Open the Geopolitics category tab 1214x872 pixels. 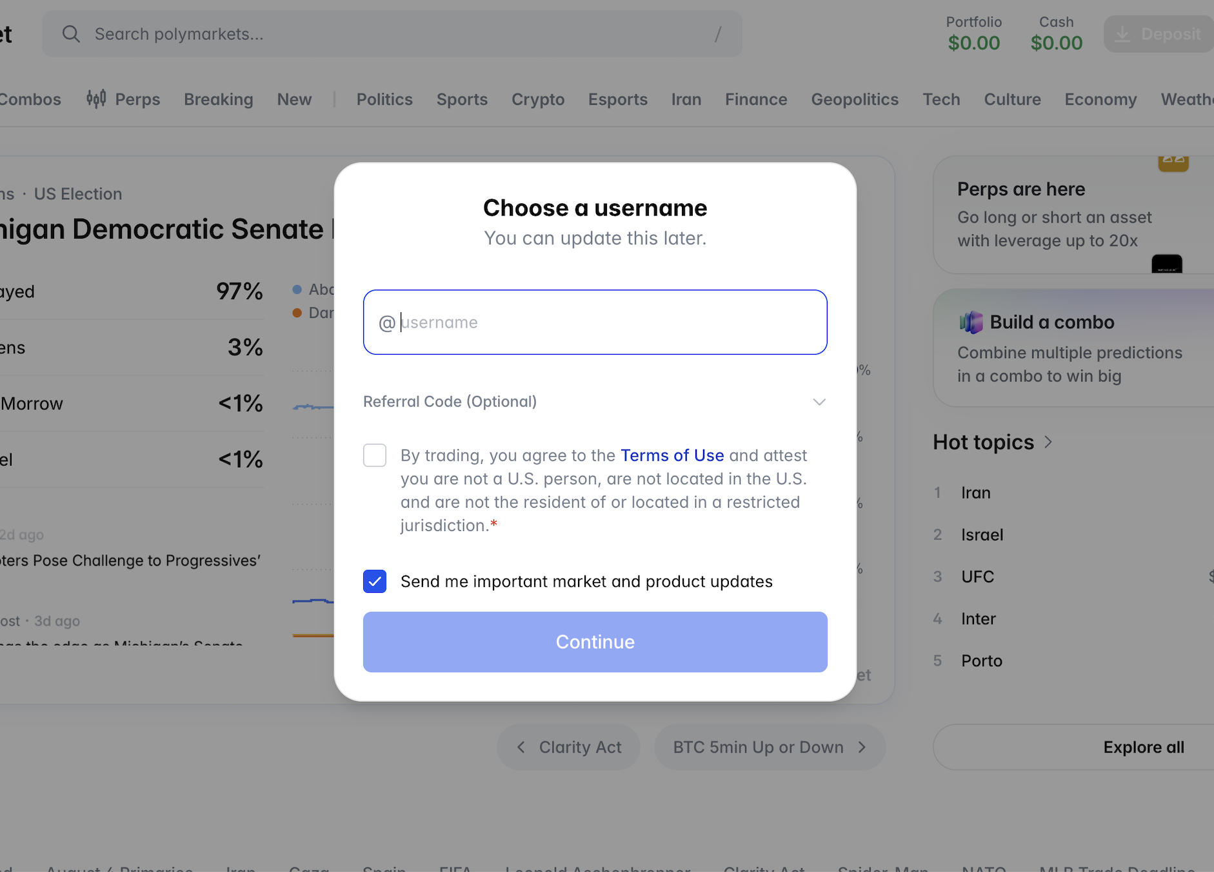(855, 99)
